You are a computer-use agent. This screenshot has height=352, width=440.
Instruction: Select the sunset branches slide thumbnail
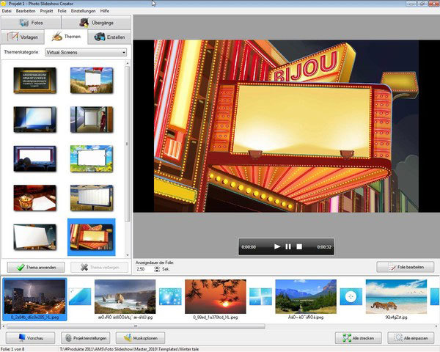coord(216,297)
